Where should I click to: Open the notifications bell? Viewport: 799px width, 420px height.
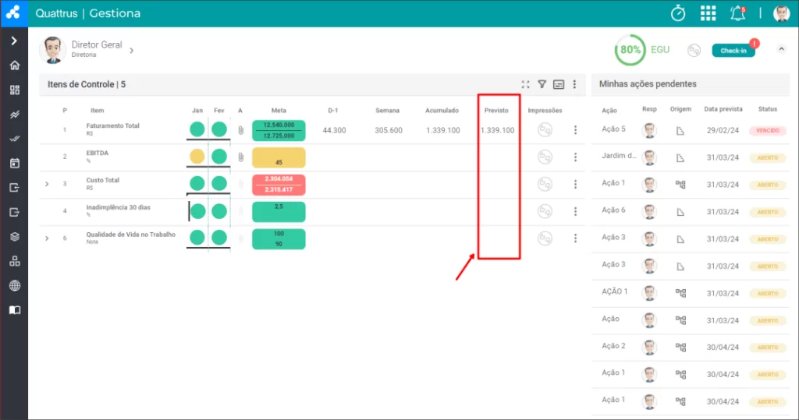(x=737, y=13)
